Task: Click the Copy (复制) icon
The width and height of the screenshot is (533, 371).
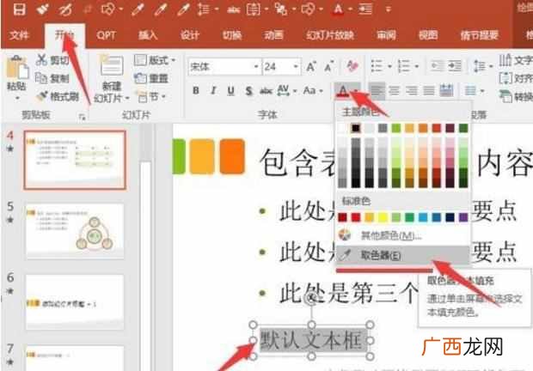Action: click(x=41, y=78)
